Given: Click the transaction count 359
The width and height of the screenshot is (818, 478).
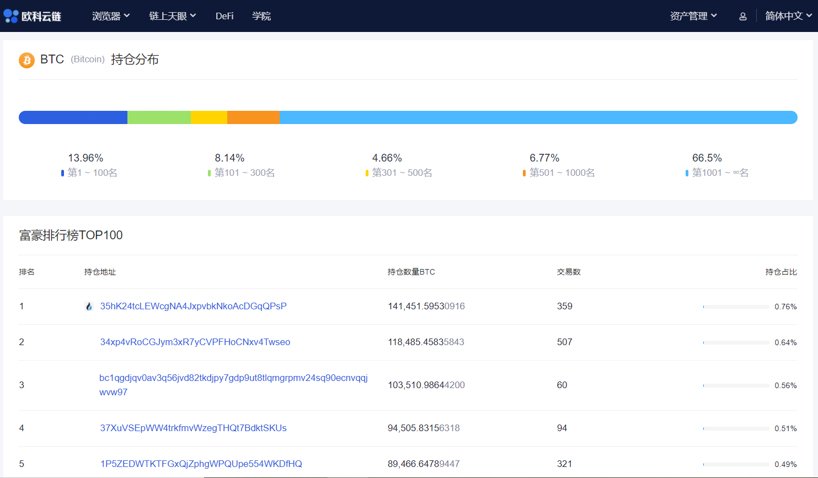Looking at the screenshot, I should coord(564,306).
